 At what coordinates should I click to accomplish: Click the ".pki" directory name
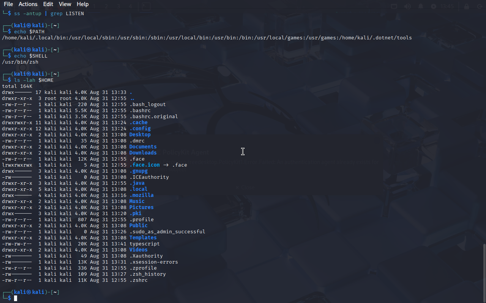[136, 214]
